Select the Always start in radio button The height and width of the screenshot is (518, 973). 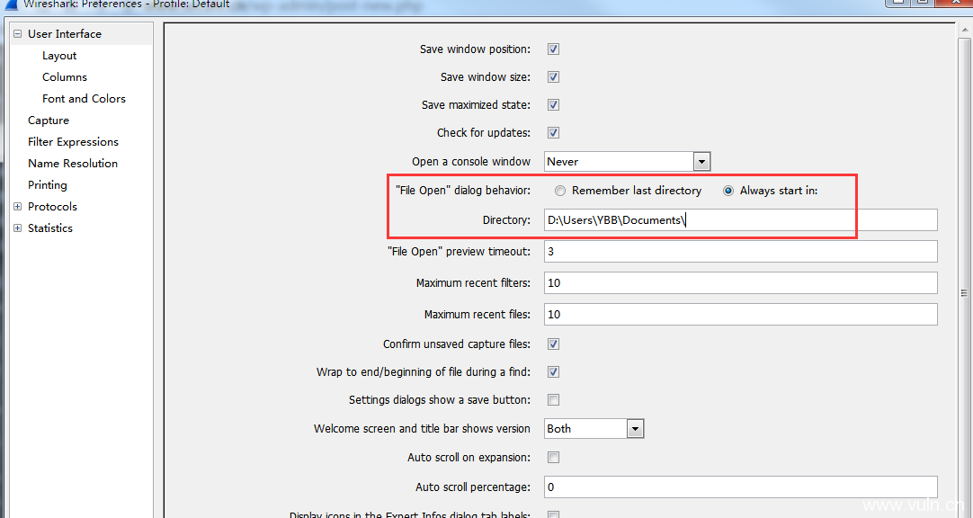click(728, 191)
